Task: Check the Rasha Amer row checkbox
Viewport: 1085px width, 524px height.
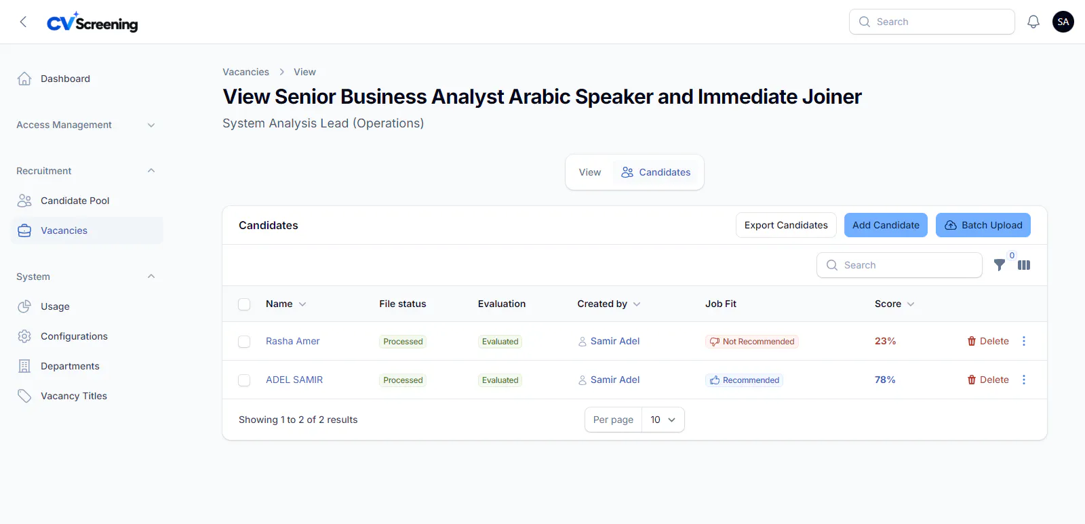Action: [x=244, y=342]
